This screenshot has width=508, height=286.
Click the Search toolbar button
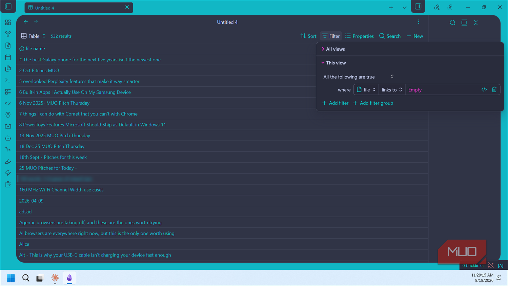(x=390, y=36)
